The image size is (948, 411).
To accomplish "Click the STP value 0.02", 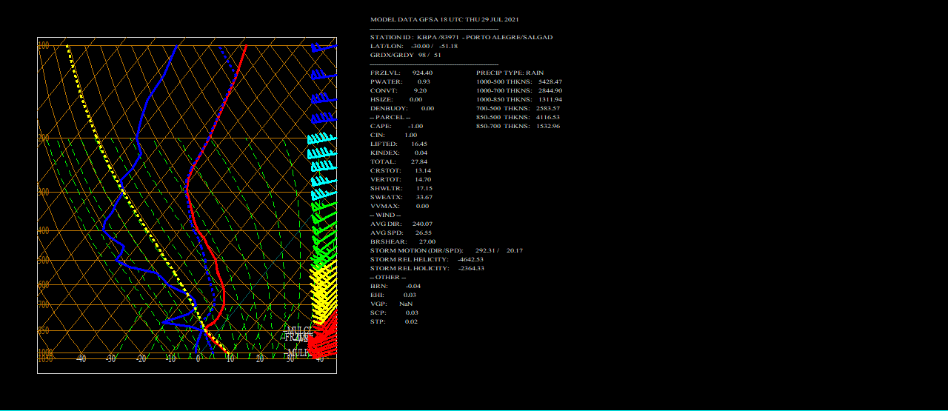I will tap(411, 321).
